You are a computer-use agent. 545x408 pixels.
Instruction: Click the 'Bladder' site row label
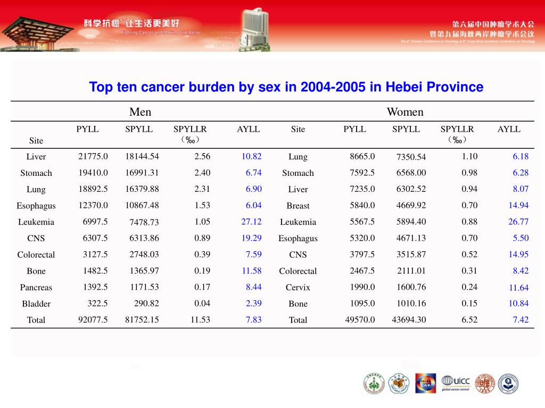(x=36, y=303)
